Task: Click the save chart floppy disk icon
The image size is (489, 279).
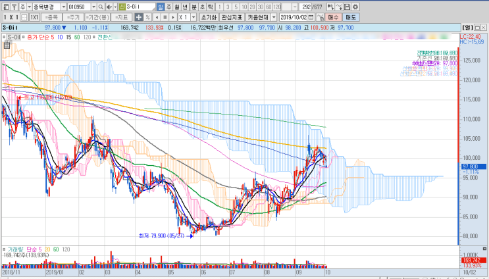Action: click(347, 7)
